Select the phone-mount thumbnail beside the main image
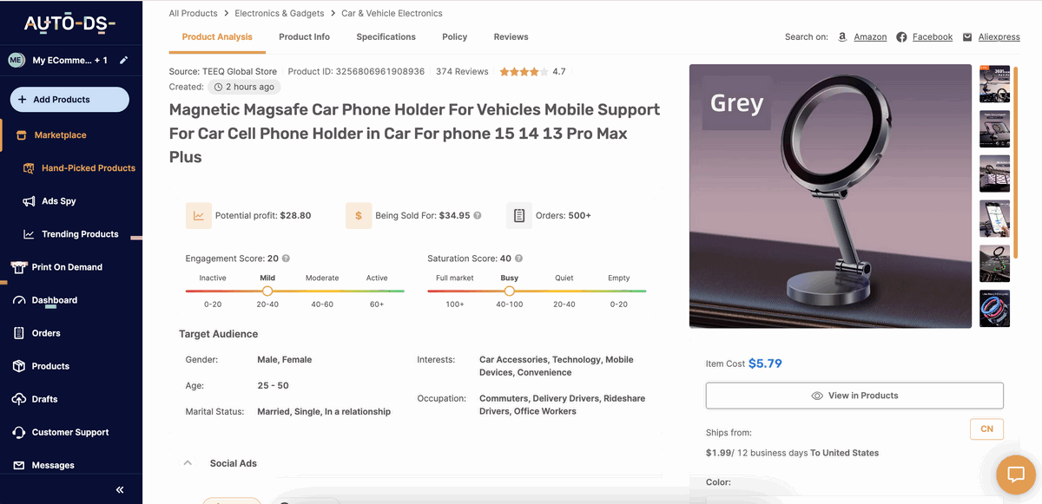The image size is (1042, 504). pos(994,219)
